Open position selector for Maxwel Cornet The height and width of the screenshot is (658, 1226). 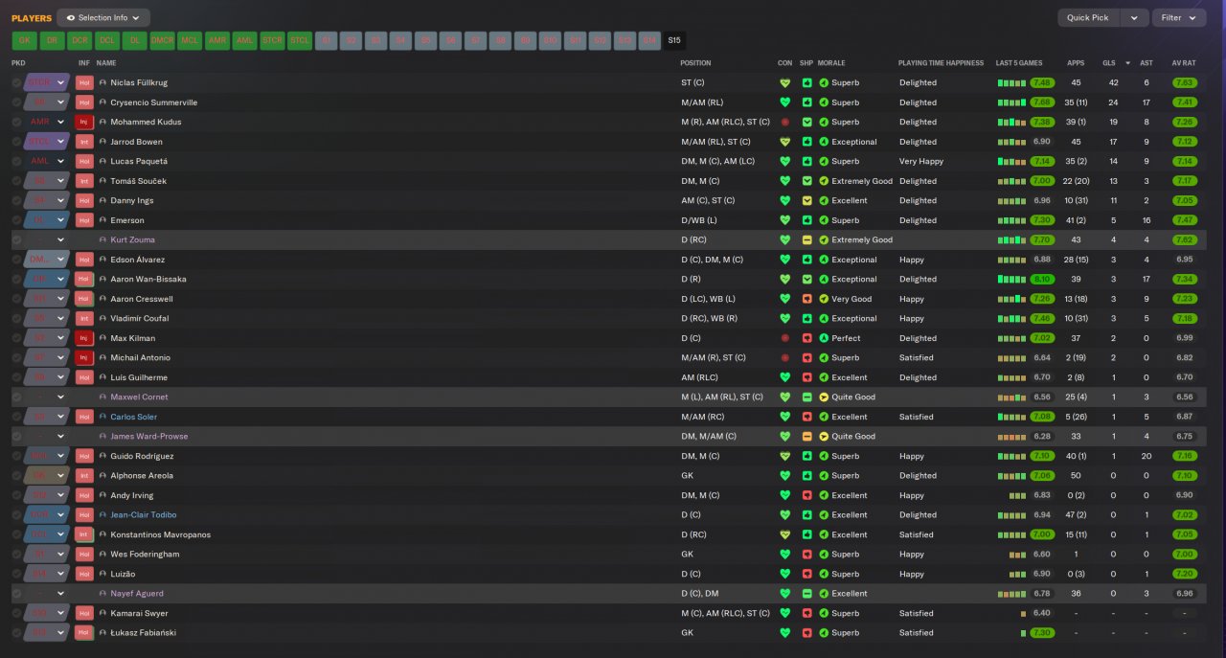click(x=47, y=397)
